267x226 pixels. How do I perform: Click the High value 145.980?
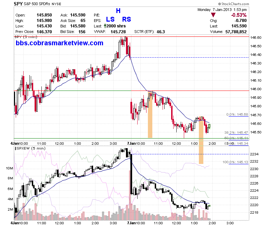(44, 21)
